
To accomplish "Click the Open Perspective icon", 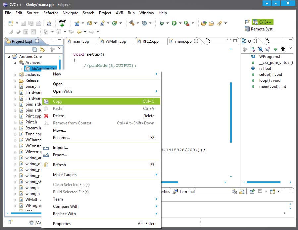I will 247,22.
